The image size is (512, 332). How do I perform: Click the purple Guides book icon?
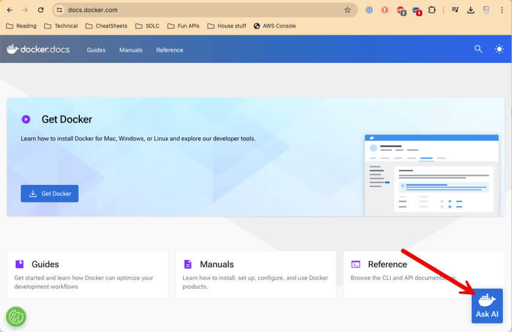(x=20, y=264)
